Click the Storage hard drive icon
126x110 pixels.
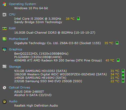pos(4,67)
